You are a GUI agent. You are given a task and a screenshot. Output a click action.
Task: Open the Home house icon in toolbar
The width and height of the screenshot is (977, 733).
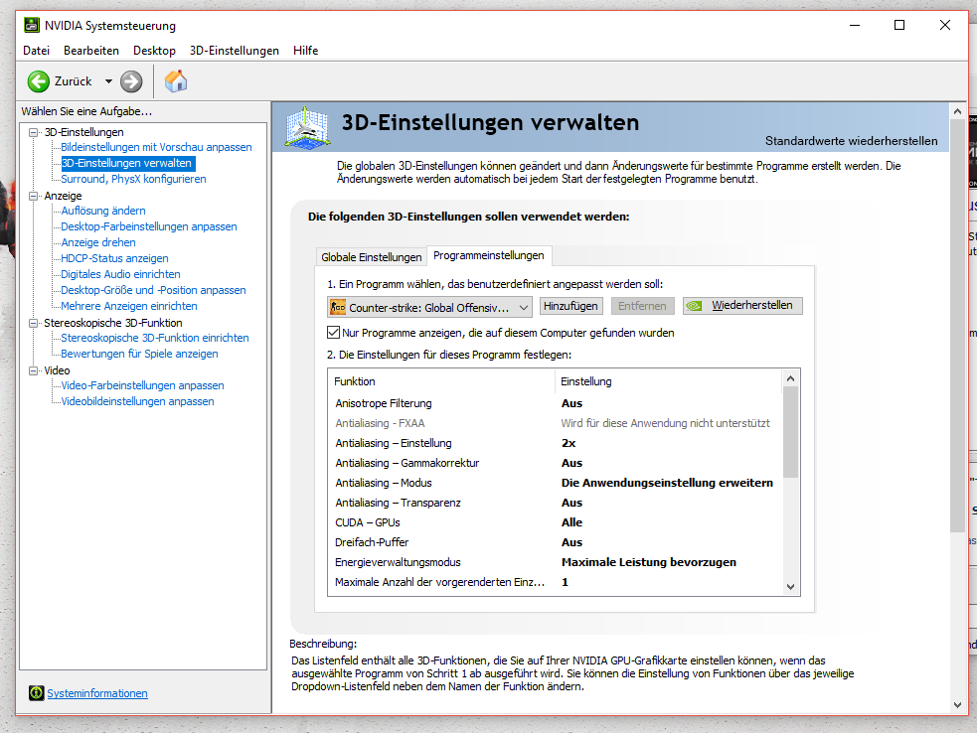coord(176,81)
